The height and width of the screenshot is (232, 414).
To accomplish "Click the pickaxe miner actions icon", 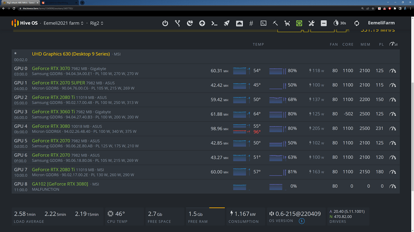I will tap(275, 23).
